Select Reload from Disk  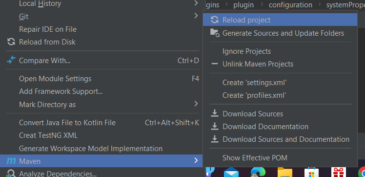click(101, 42)
